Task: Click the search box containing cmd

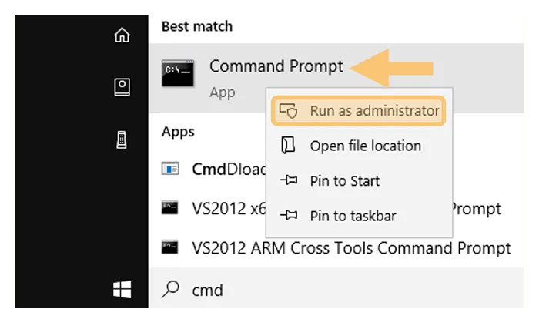Action: pos(337,290)
